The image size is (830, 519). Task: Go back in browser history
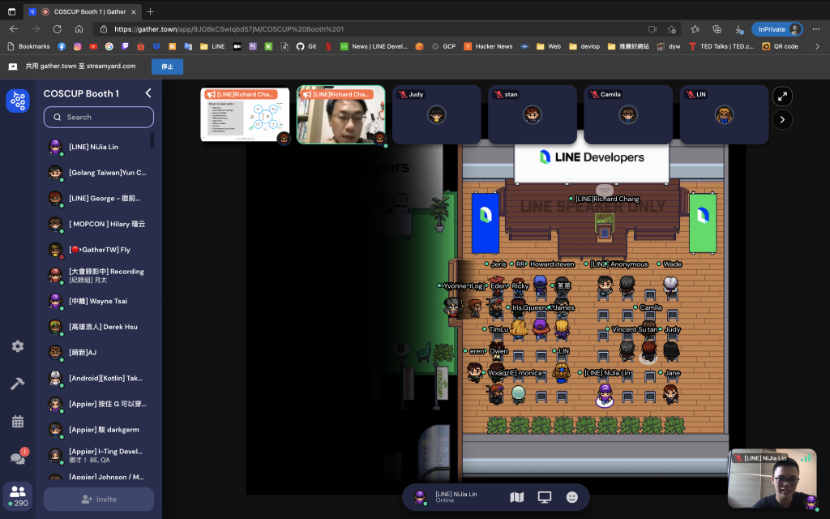point(14,29)
